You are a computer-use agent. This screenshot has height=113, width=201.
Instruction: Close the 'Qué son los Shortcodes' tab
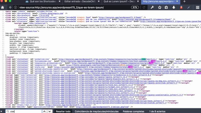click(59, 1)
